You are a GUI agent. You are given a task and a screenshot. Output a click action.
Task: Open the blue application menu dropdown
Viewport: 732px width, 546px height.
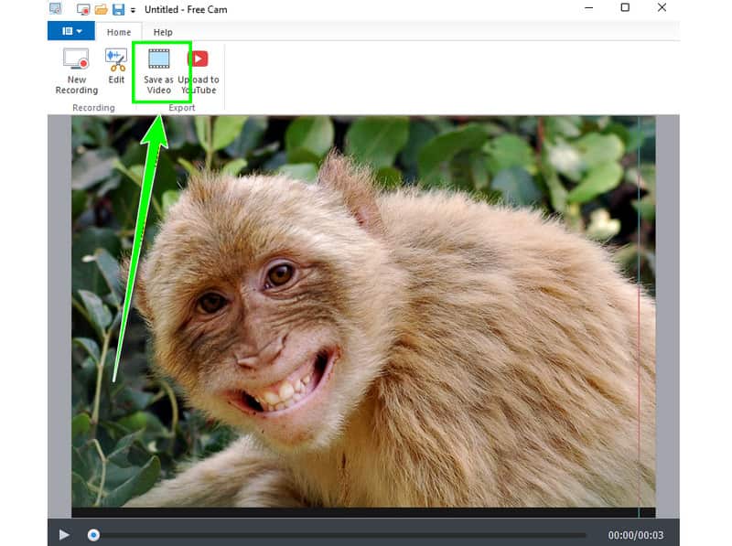pos(70,31)
